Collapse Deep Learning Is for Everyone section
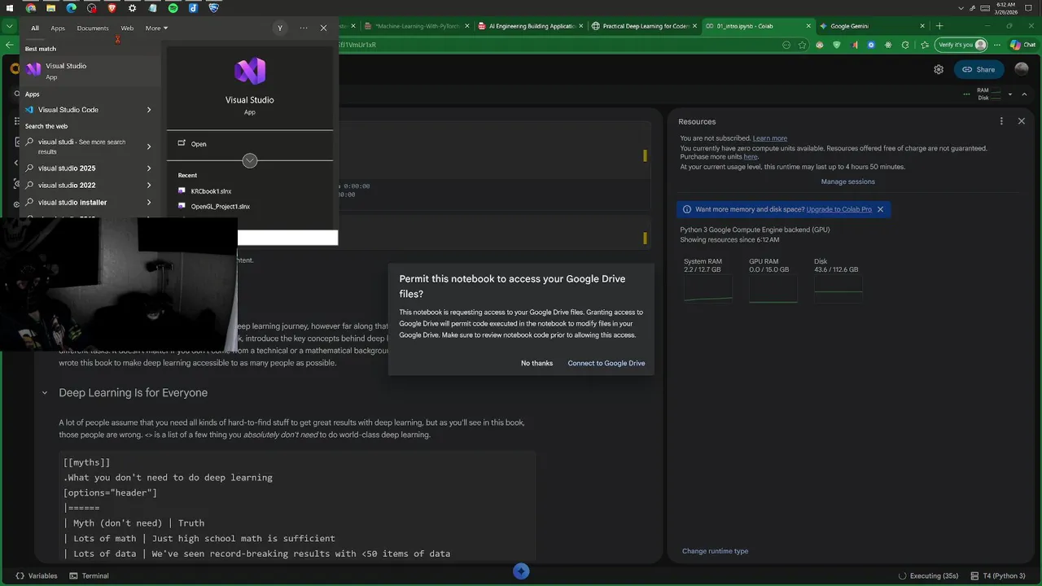 pyautogui.click(x=45, y=393)
